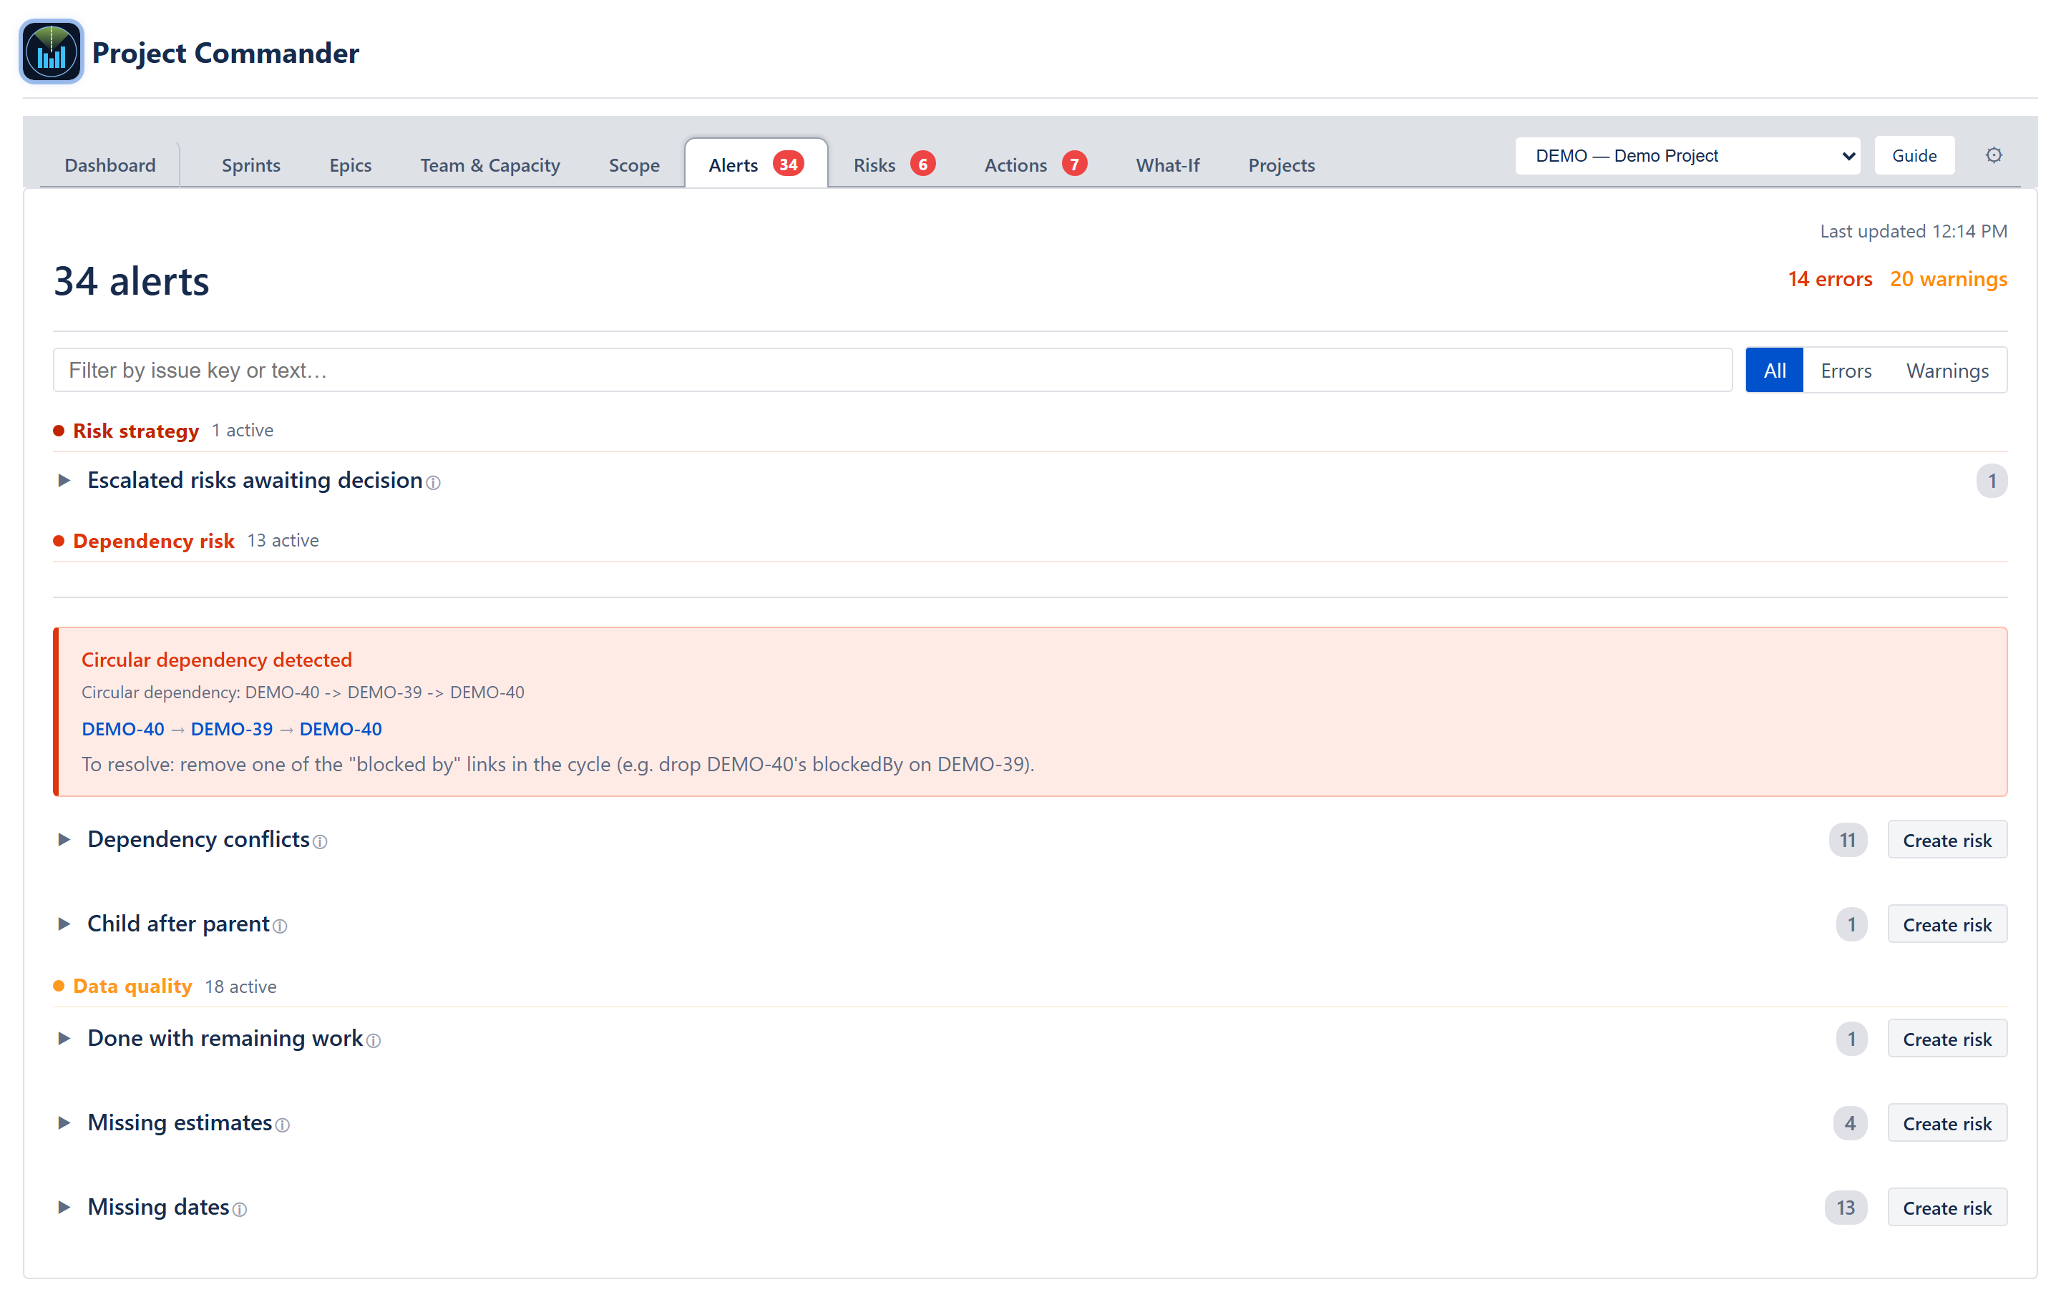Create risk for Dependency conflicts
Screen dimensions: 2061x1302
coord(1947,840)
